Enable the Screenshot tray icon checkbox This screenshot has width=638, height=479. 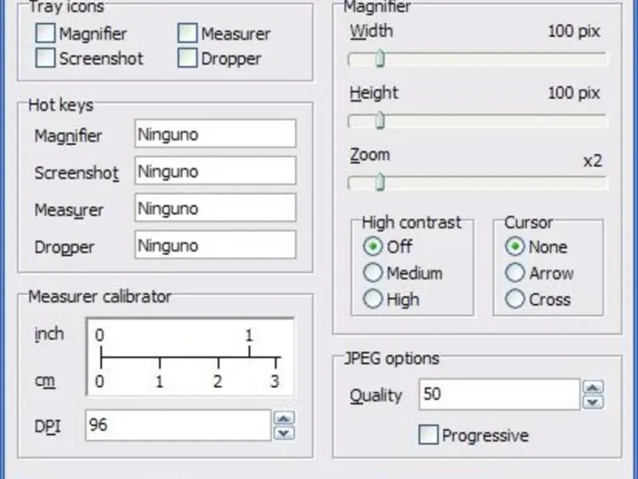46,58
